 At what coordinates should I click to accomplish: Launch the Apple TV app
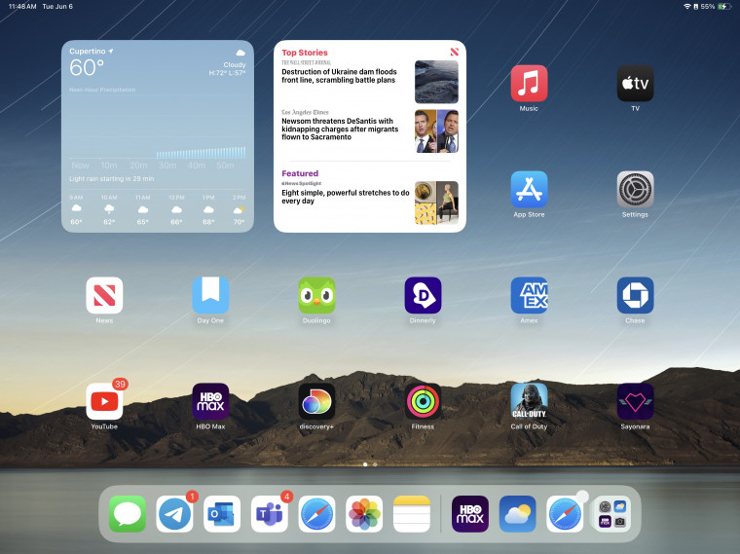[635, 83]
